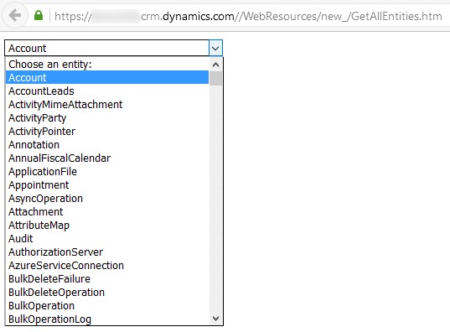
Task: Pick ApplicationFile from the list
Action: point(107,172)
